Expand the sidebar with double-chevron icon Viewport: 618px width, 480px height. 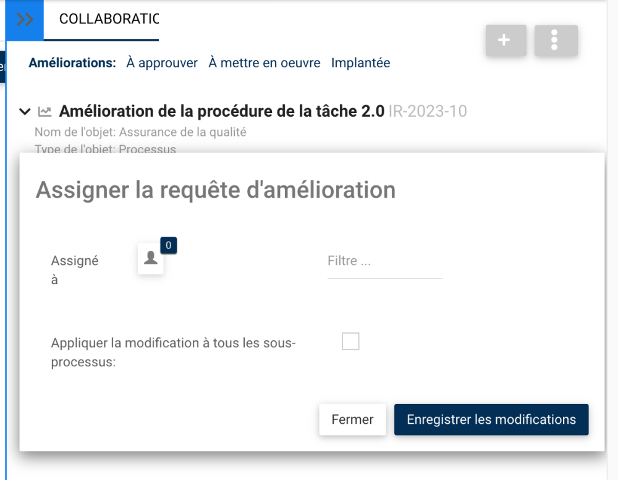click(25, 20)
